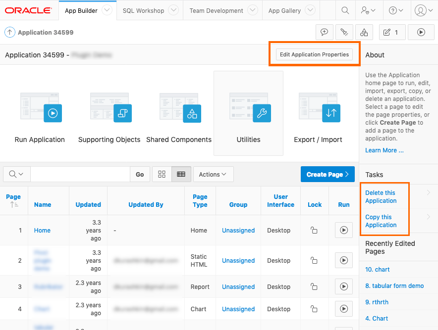Viewport: 438px width, 330px height.
Task: Click the Oracle logo
Action: [29, 10]
